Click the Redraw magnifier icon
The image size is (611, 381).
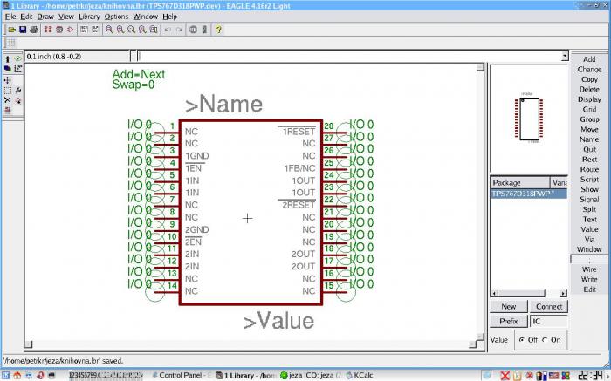(142, 30)
